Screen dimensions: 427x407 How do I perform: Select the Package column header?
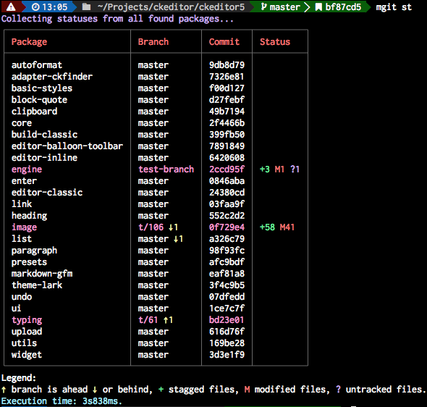pos(29,42)
